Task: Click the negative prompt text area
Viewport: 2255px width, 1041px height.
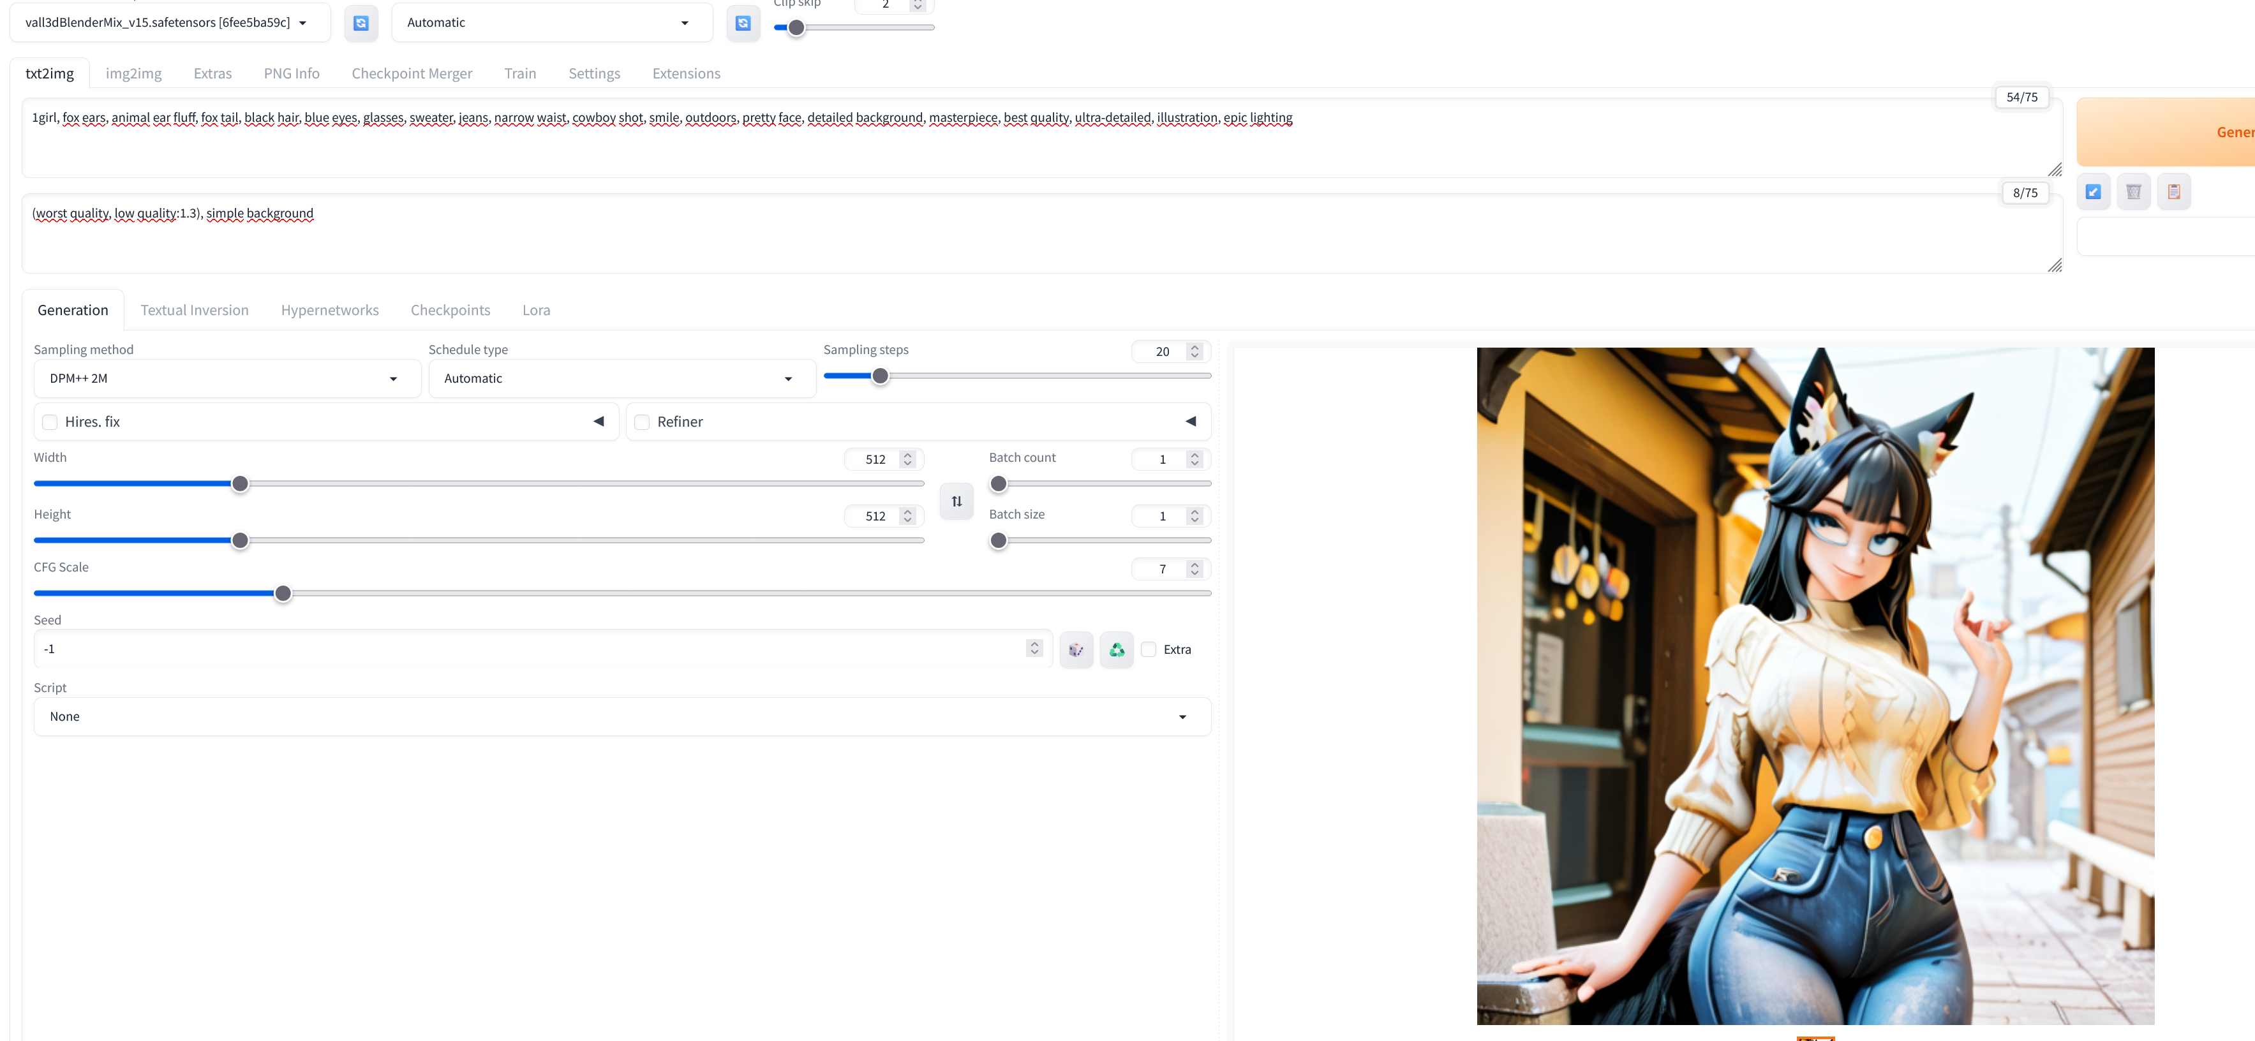Action: (1042, 233)
